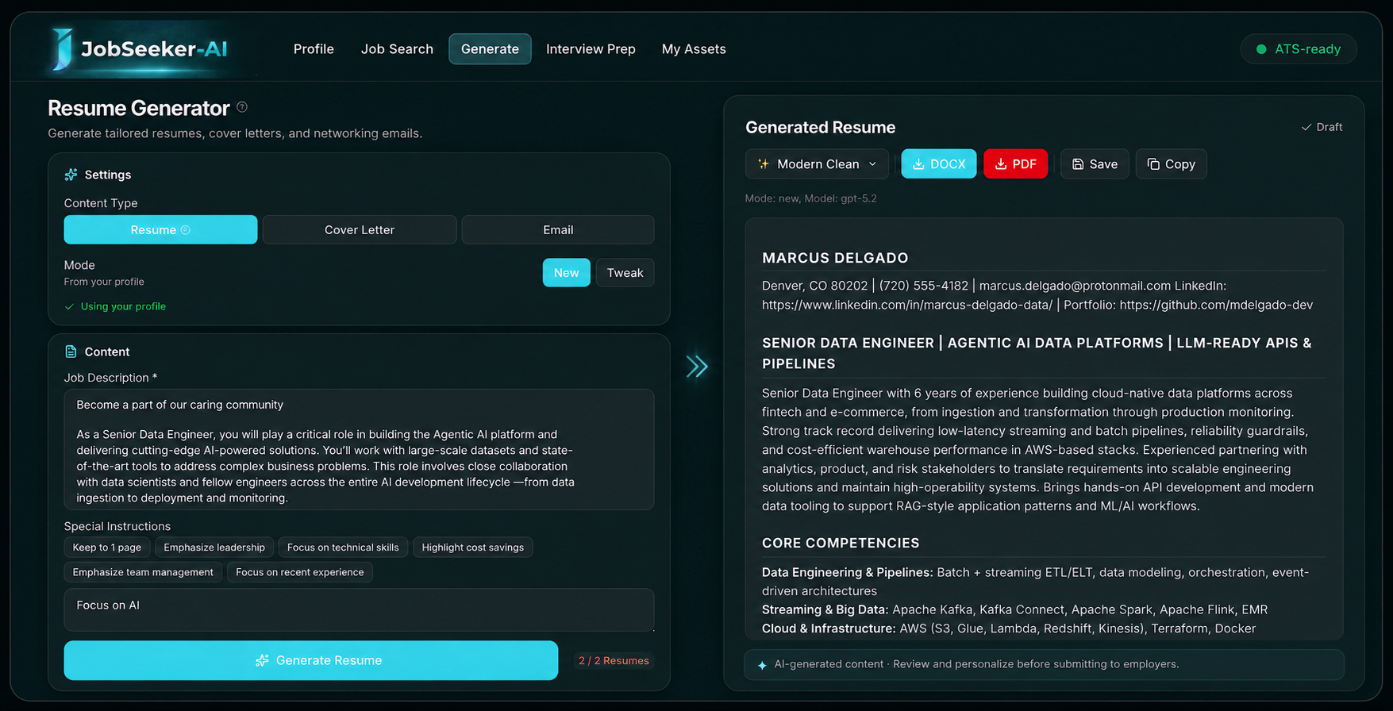This screenshot has width=1393, height=711.
Task: Click the Focus on AI instructions field
Action: (359, 609)
